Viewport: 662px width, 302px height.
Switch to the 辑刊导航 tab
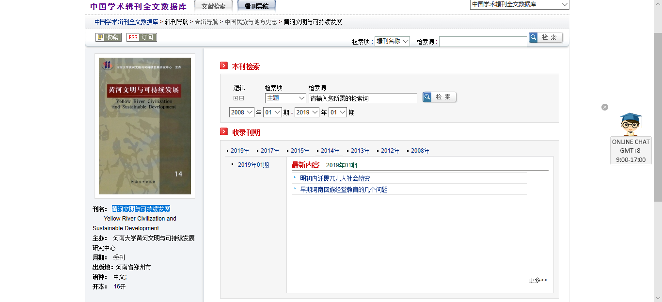point(256,6)
